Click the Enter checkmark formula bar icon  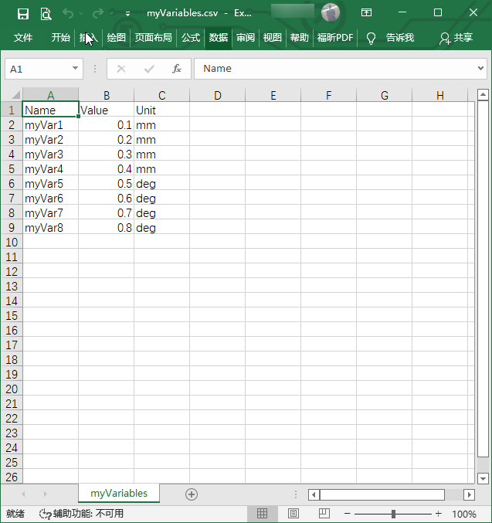[x=149, y=69]
